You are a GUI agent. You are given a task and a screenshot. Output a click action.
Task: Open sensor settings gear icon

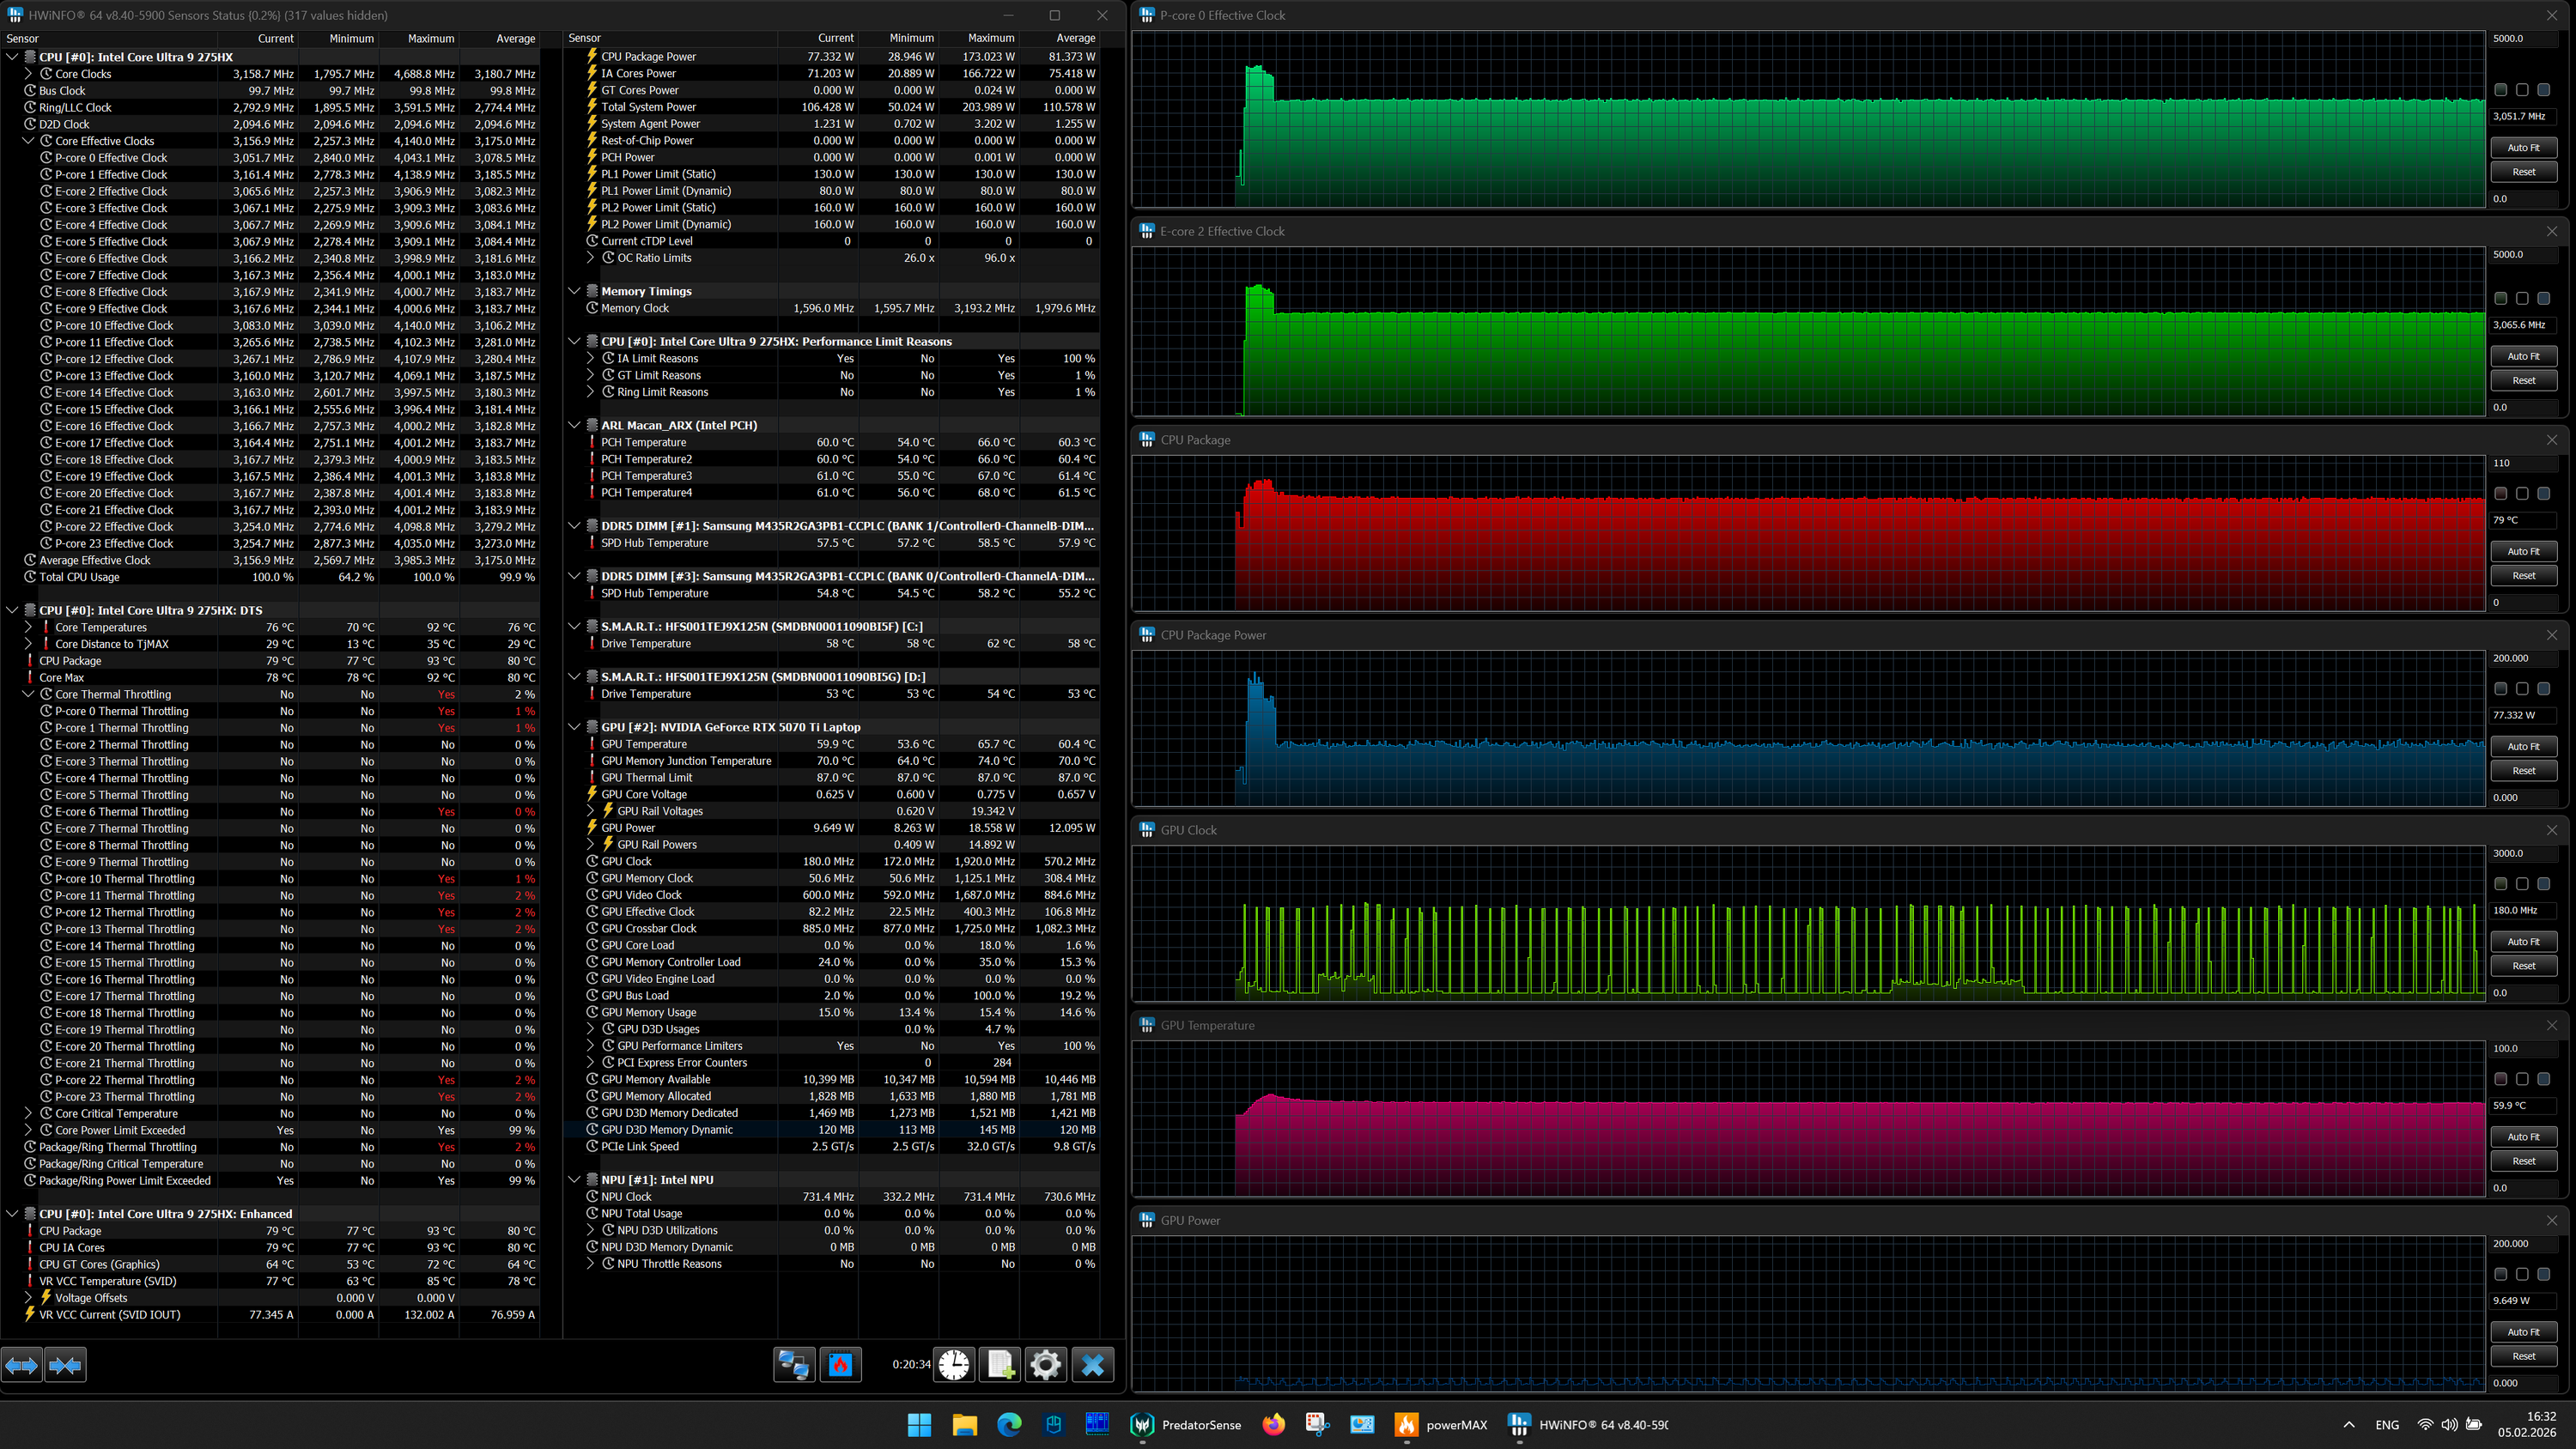pyautogui.click(x=1046, y=1364)
